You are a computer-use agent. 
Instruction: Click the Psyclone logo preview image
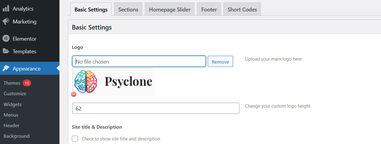113,81
